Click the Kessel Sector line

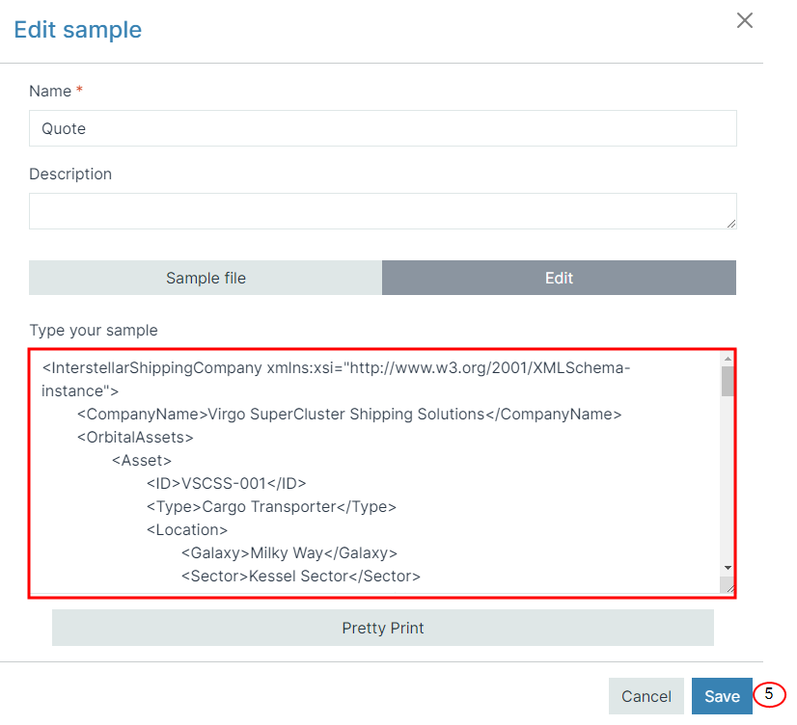[301, 577]
